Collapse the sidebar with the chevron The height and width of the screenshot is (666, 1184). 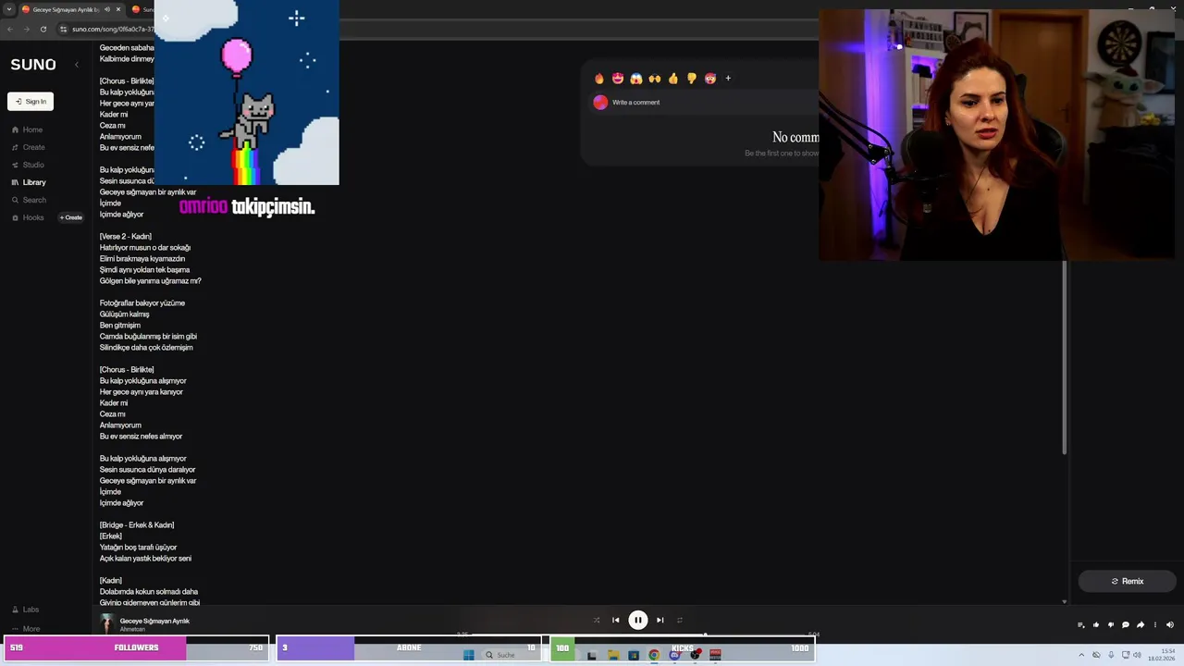click(77, 65)
